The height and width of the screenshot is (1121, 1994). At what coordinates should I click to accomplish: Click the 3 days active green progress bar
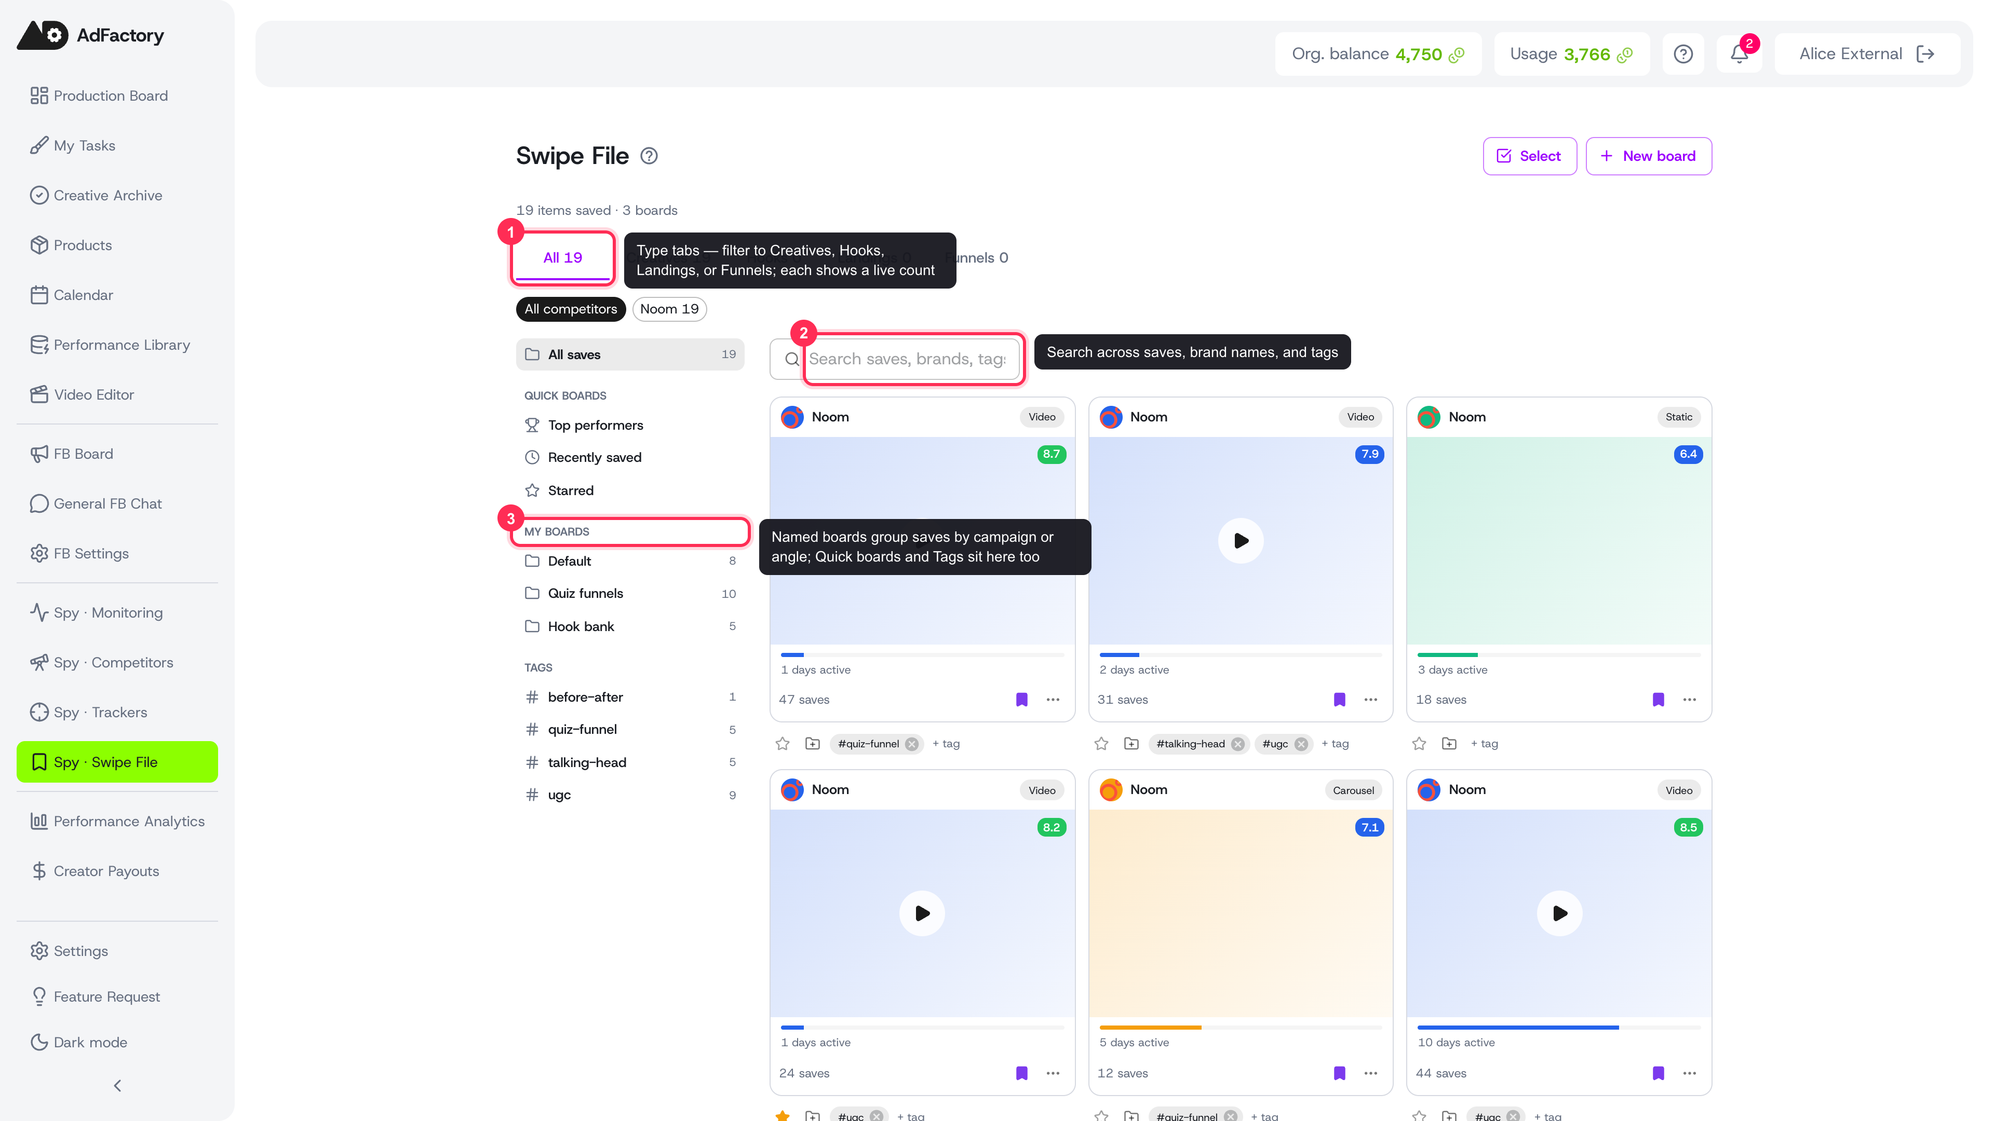1559,654
